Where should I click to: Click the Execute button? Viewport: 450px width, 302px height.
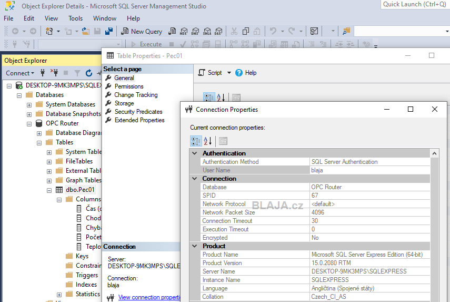pyautogui.click(x=147, y=44)
